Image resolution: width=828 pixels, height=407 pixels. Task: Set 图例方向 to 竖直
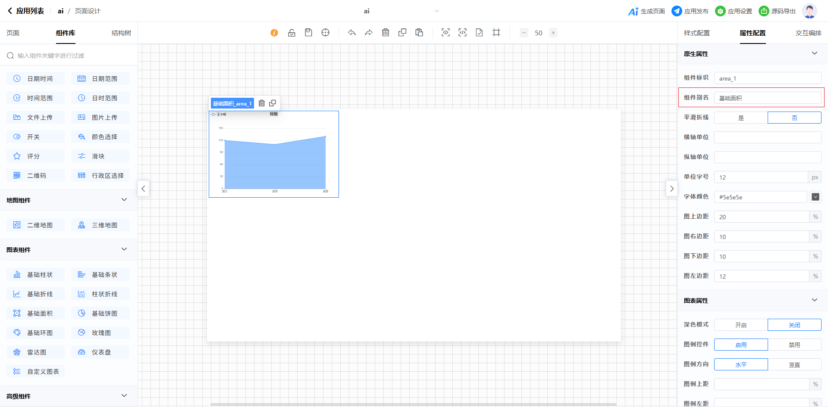[794, 364]
